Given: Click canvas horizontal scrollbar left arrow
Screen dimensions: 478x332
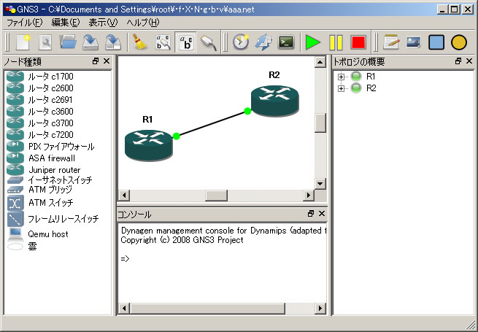Looking at the screenshot, I should click(x=124, y=195).
